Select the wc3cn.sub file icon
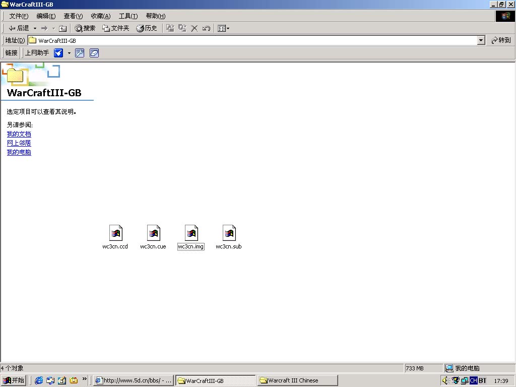 click(x=229, y=233)
